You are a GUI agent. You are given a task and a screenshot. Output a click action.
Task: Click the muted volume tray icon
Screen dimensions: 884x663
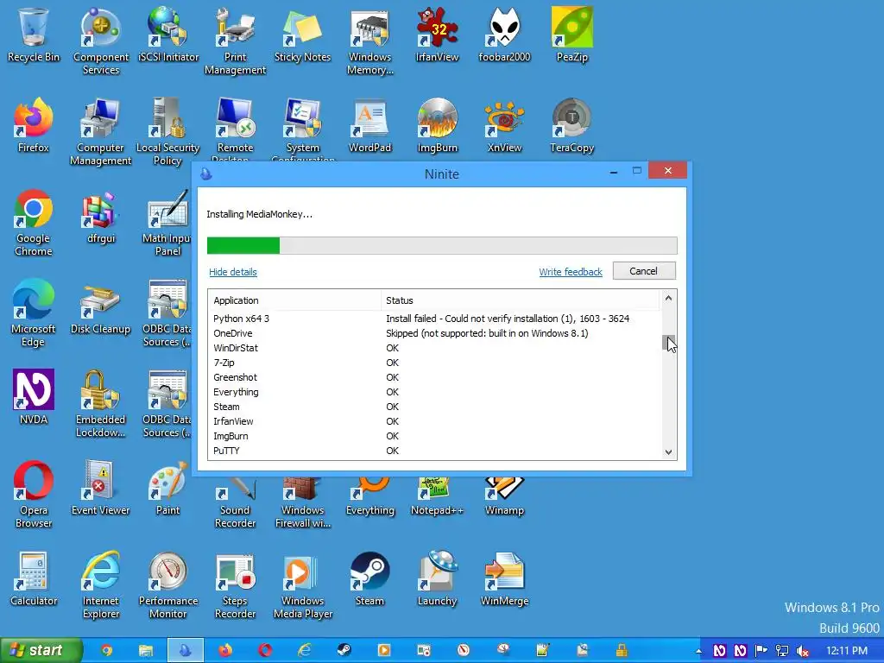[x=803, y=651]
